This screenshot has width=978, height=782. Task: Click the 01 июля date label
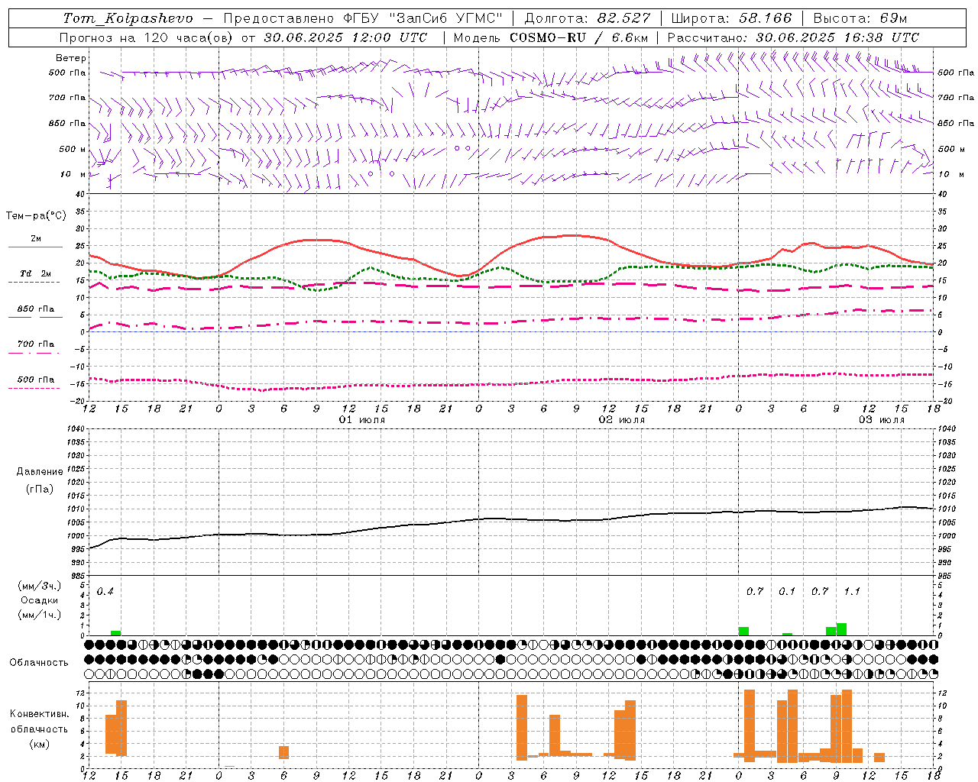point(361,420)
